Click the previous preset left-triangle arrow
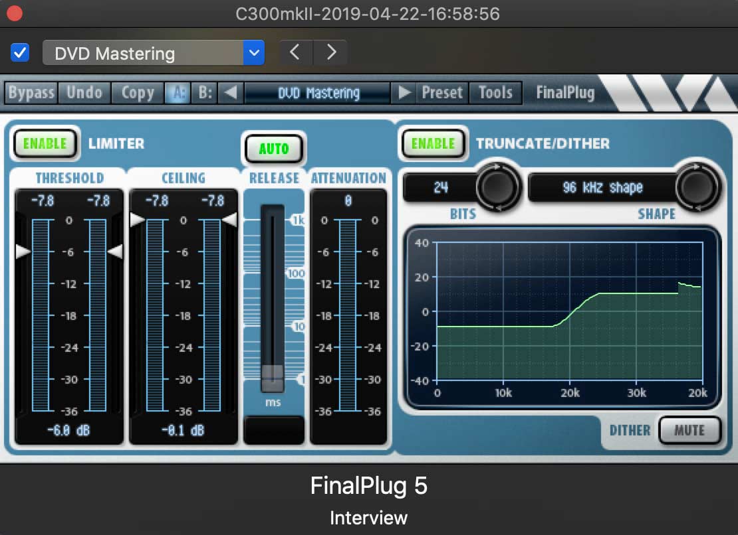 [231, 92]
